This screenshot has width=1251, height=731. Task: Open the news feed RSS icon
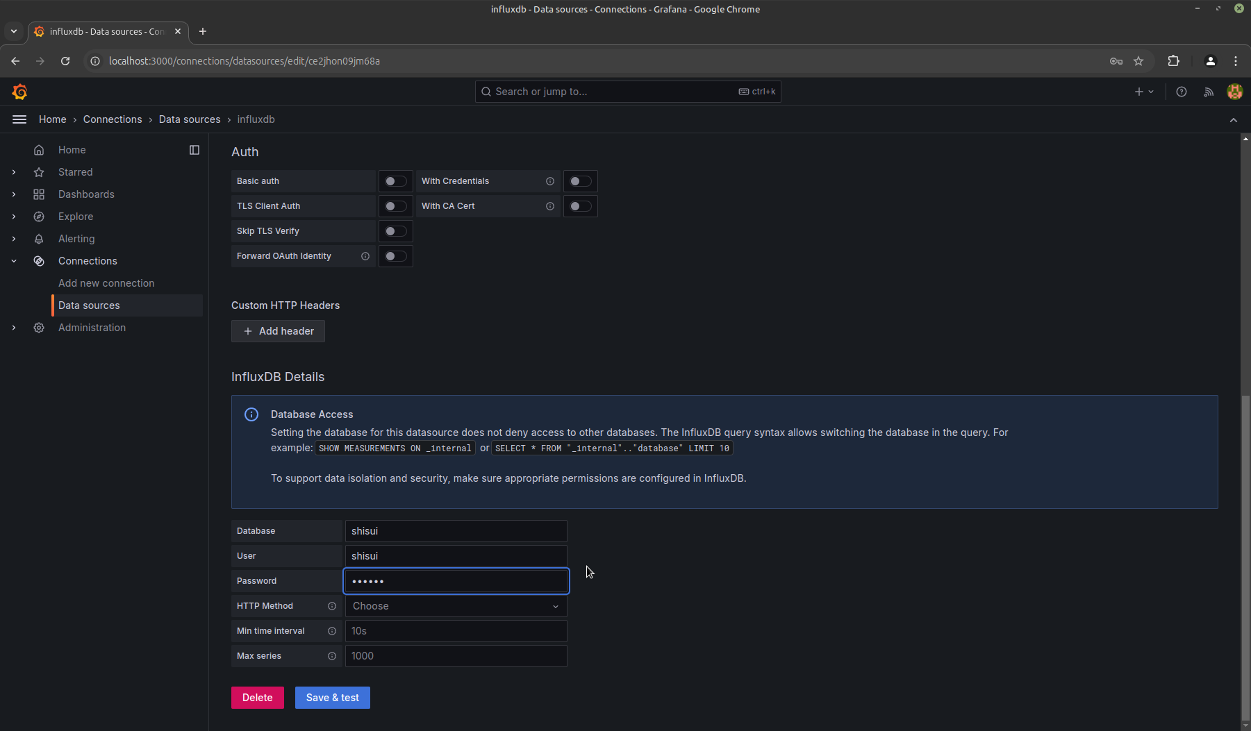pos(1209,92)
